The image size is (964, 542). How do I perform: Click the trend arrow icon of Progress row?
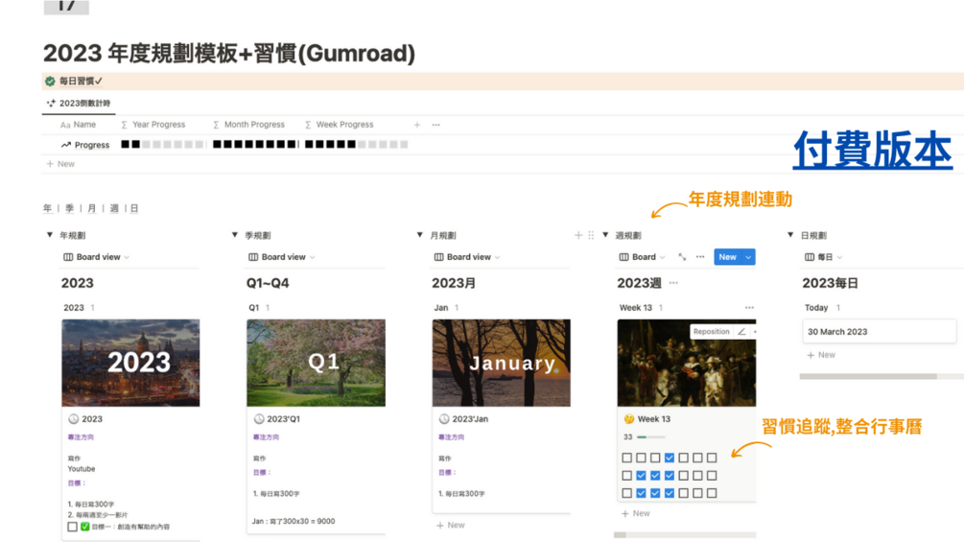[66, 145]
